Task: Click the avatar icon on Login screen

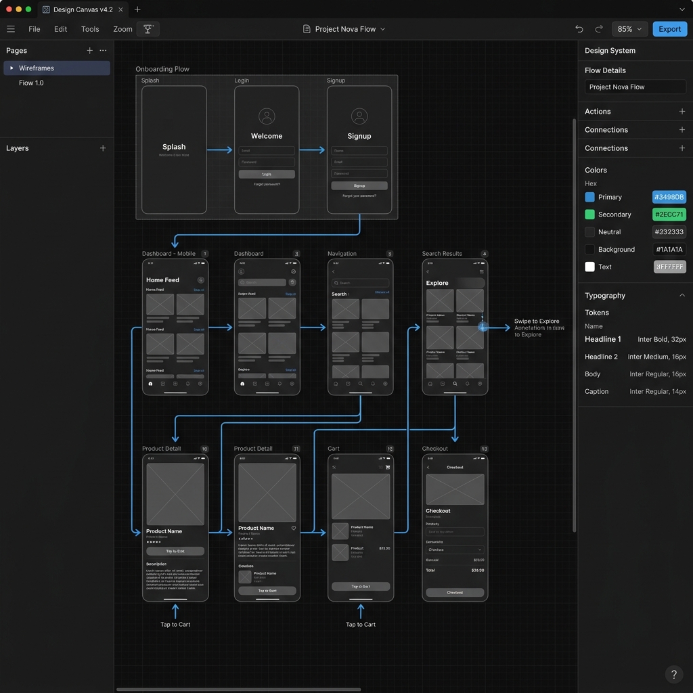Action: pos(267,116)
